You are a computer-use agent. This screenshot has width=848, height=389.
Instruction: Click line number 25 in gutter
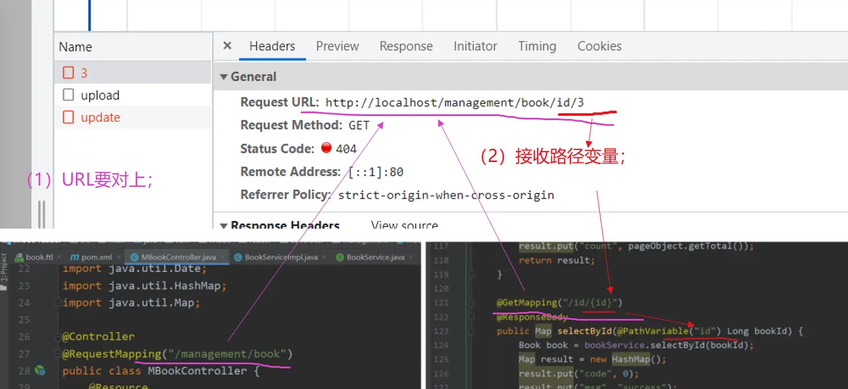click(x=24, y=319)
